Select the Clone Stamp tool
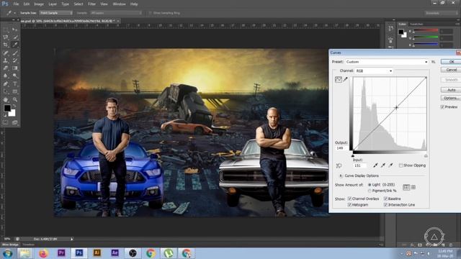This screenshot has height=259, width=461. tap(6, 60)
